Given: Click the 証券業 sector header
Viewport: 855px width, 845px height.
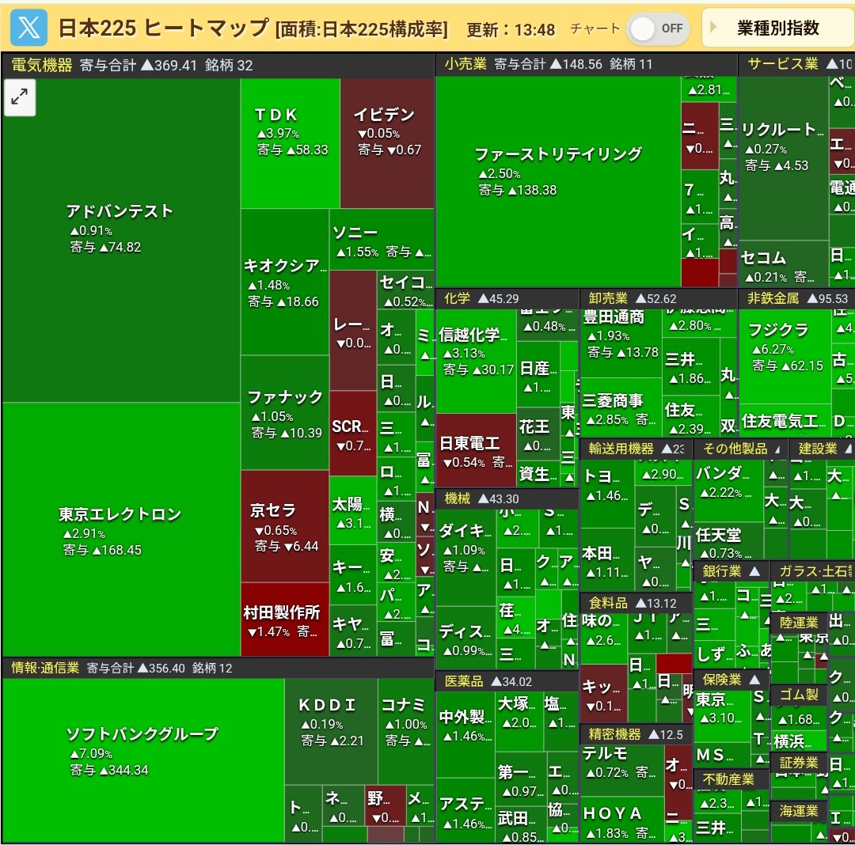Looking at the screenshot, I should 799,763.
